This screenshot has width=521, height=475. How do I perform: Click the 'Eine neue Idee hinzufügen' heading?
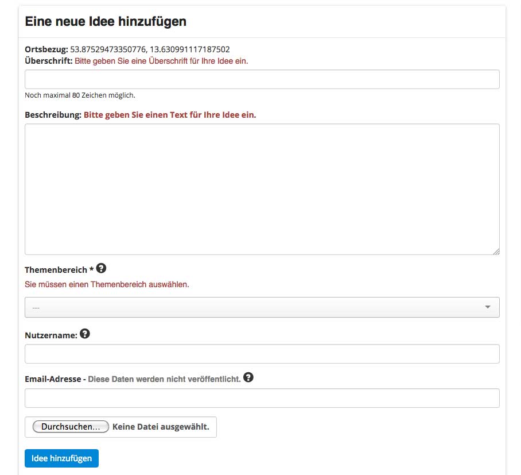click(x=106, y=22)
